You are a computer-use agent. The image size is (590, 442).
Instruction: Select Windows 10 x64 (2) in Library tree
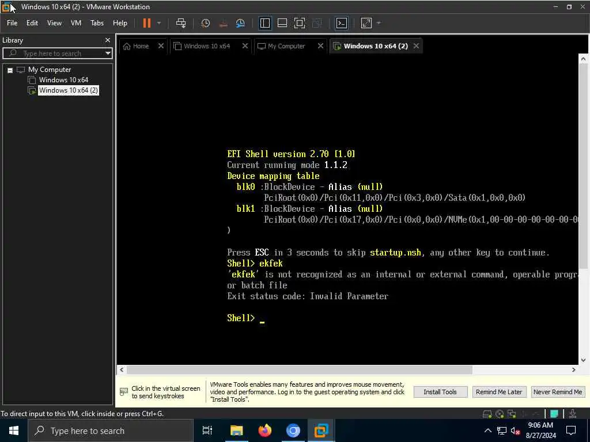[x=68, y=90]
